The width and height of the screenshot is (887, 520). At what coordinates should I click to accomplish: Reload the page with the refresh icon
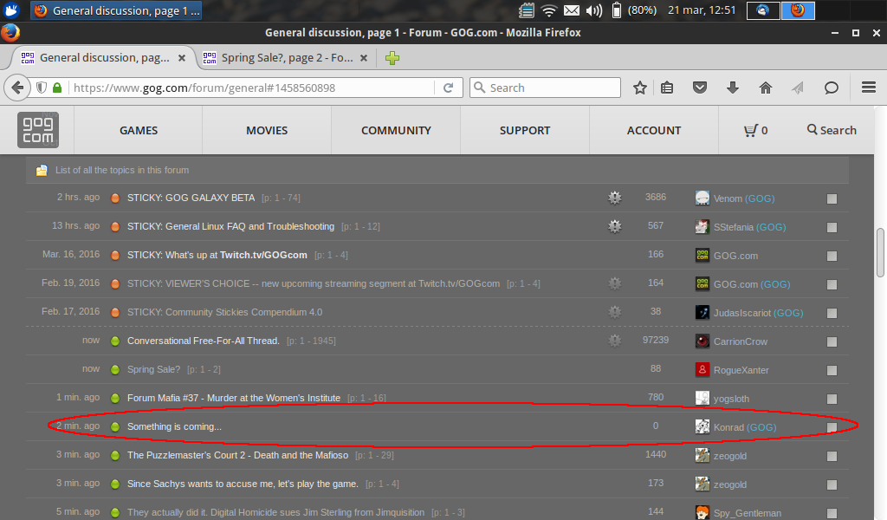[x=448, y=88]
